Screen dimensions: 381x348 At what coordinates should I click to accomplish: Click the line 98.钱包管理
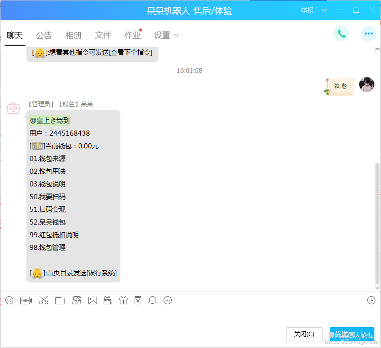click(x=47, y=247)
